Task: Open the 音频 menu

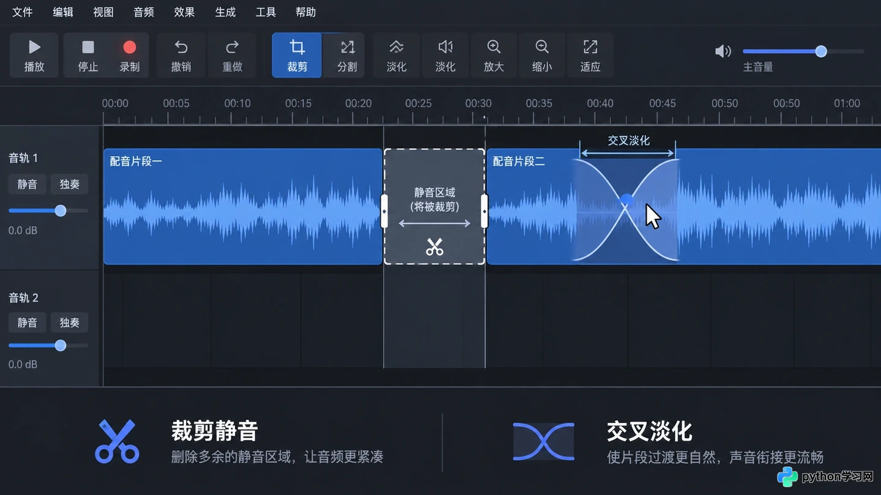Action: coord(144,12)
